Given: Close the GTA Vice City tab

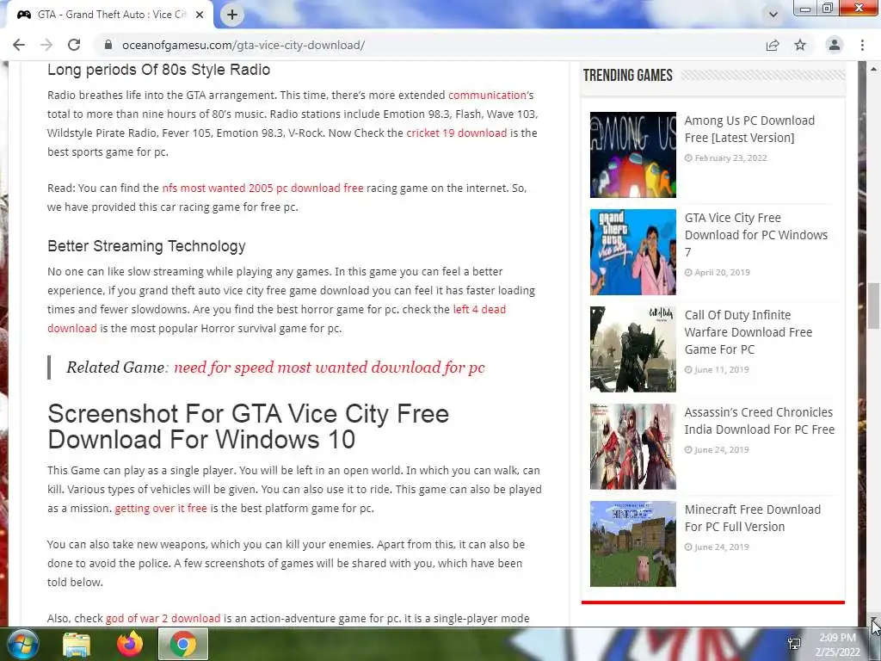Looking at the screenshot, I should coord(200,15).
